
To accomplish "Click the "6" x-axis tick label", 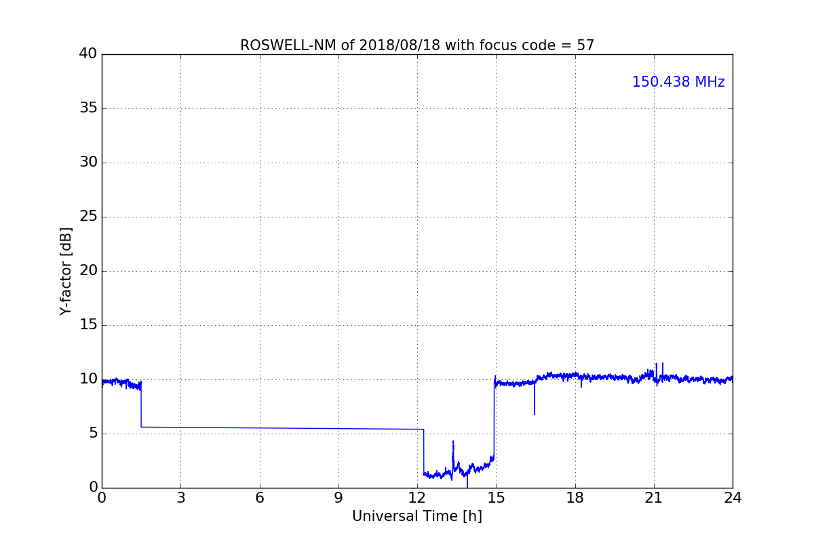I will click(260, 498).
